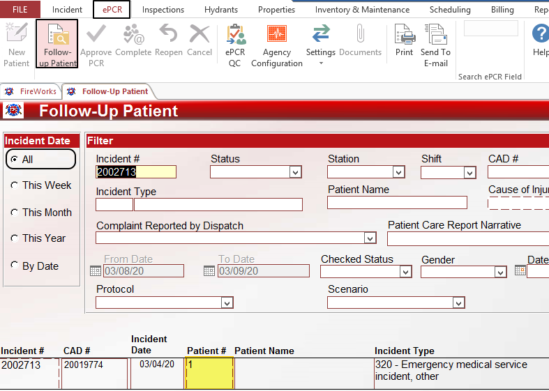The height and width of the screenshot is (391, 549).
Task: Click the 320 - Emergency medical service cell
Action: click(x=462, y=373)
